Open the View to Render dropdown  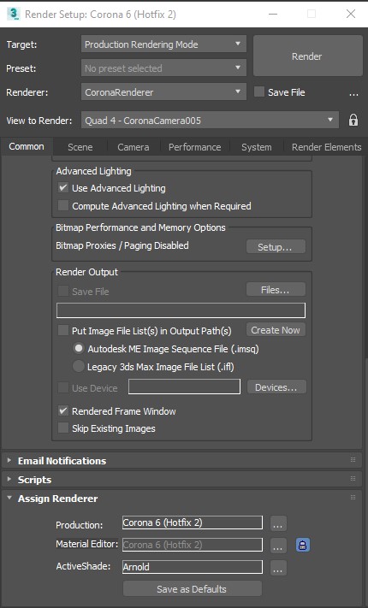(210, 121)
